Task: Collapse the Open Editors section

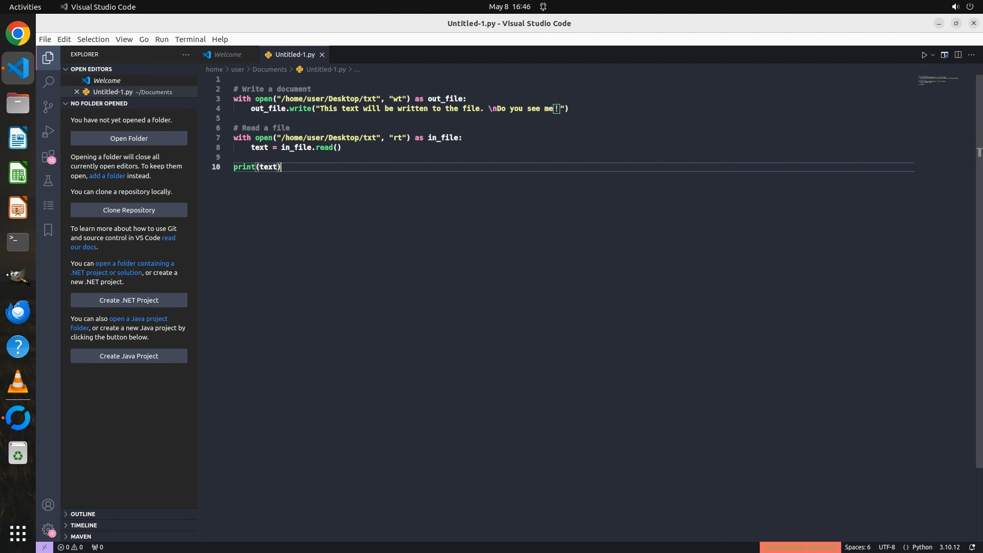Action: (91, 69)
